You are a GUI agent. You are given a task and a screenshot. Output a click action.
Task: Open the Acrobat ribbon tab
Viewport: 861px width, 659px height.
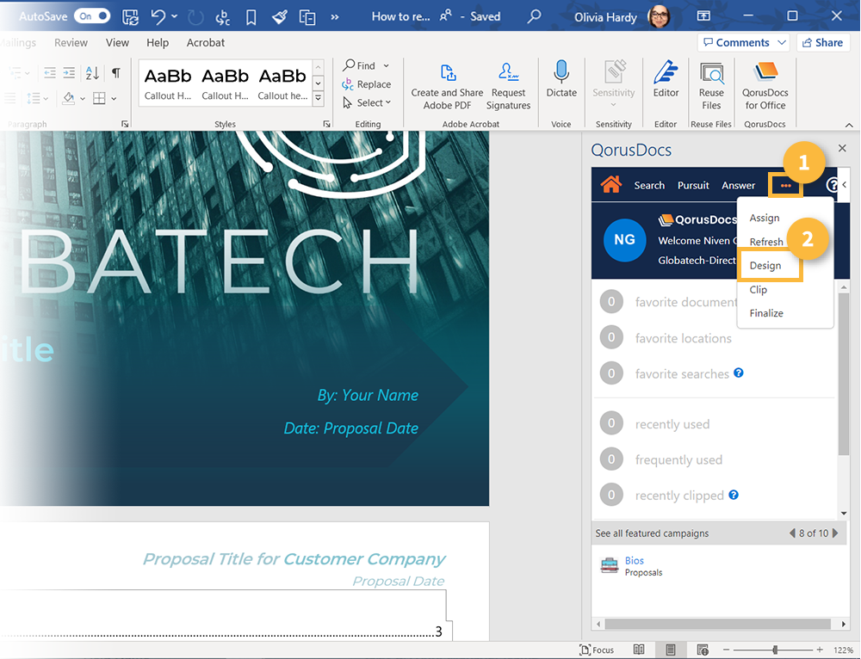(x=206, y=43)
